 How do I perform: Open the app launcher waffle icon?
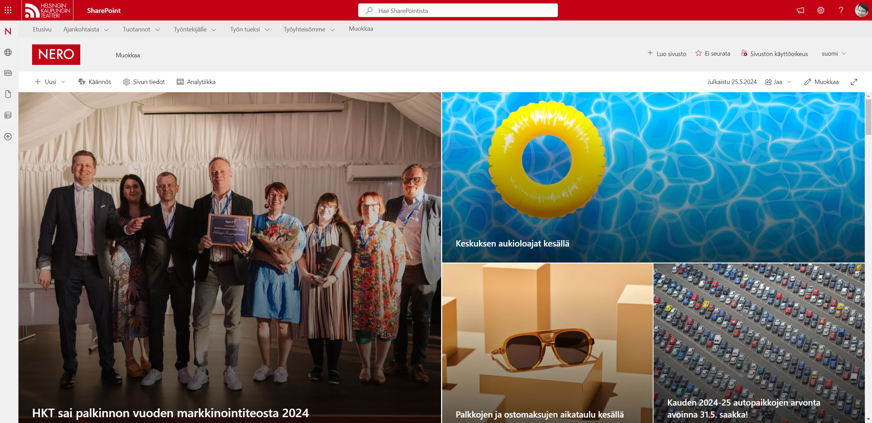click(x=8, y=10)
